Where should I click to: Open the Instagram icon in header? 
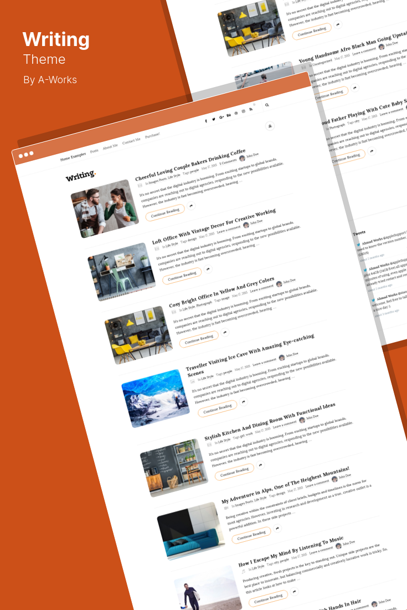[x=244, y=111]
